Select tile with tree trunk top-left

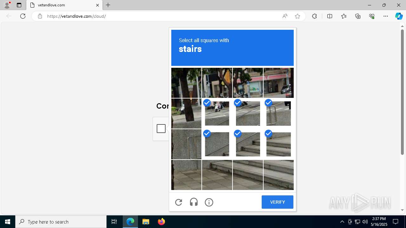pyautogui.click(x=186, y=83)
